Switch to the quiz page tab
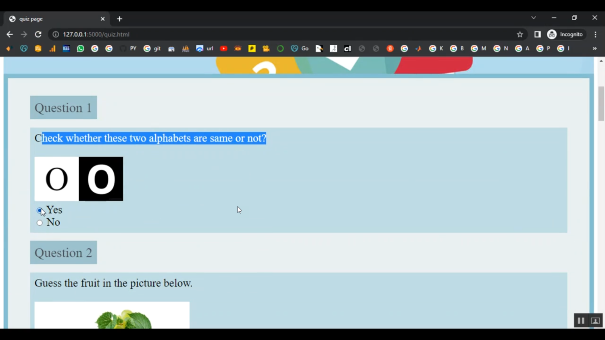The image size is (605, 340). coord(56,19)
